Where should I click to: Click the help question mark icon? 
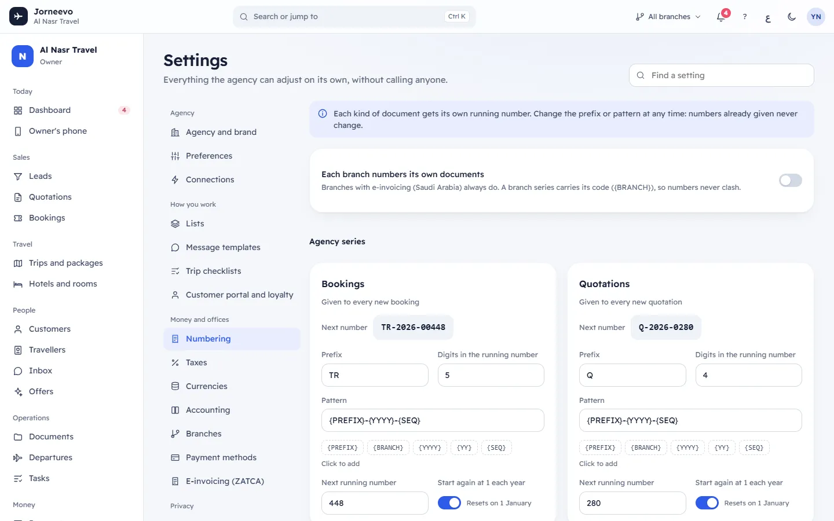[x=745, y=17]
